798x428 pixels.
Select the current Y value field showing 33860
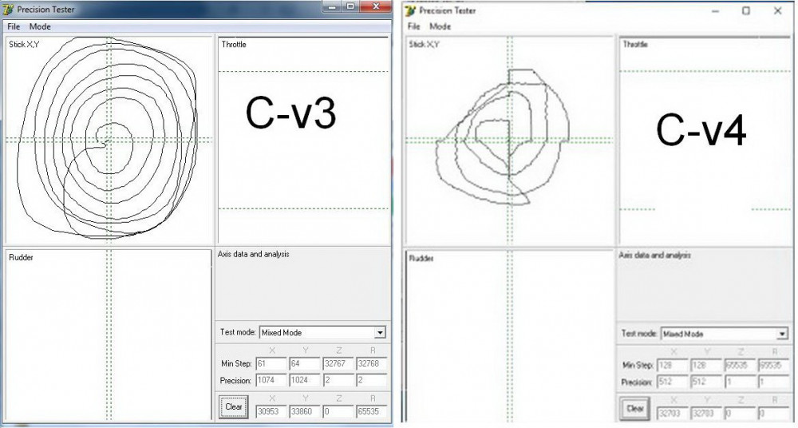(x=304, y=411)
